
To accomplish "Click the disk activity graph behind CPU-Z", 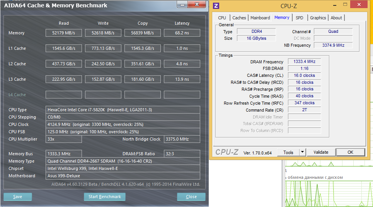I will click(x=329, y=194).
